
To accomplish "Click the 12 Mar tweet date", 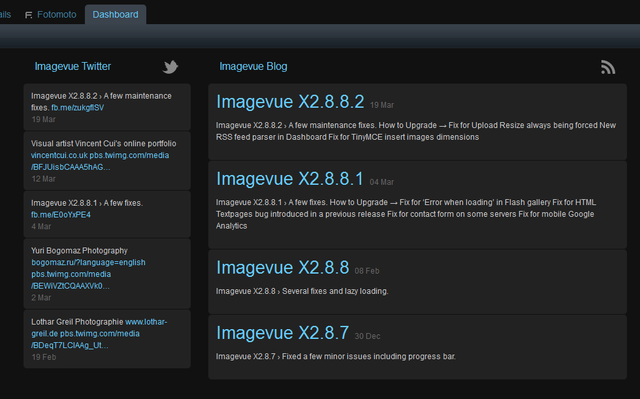I will pos(43,179).
